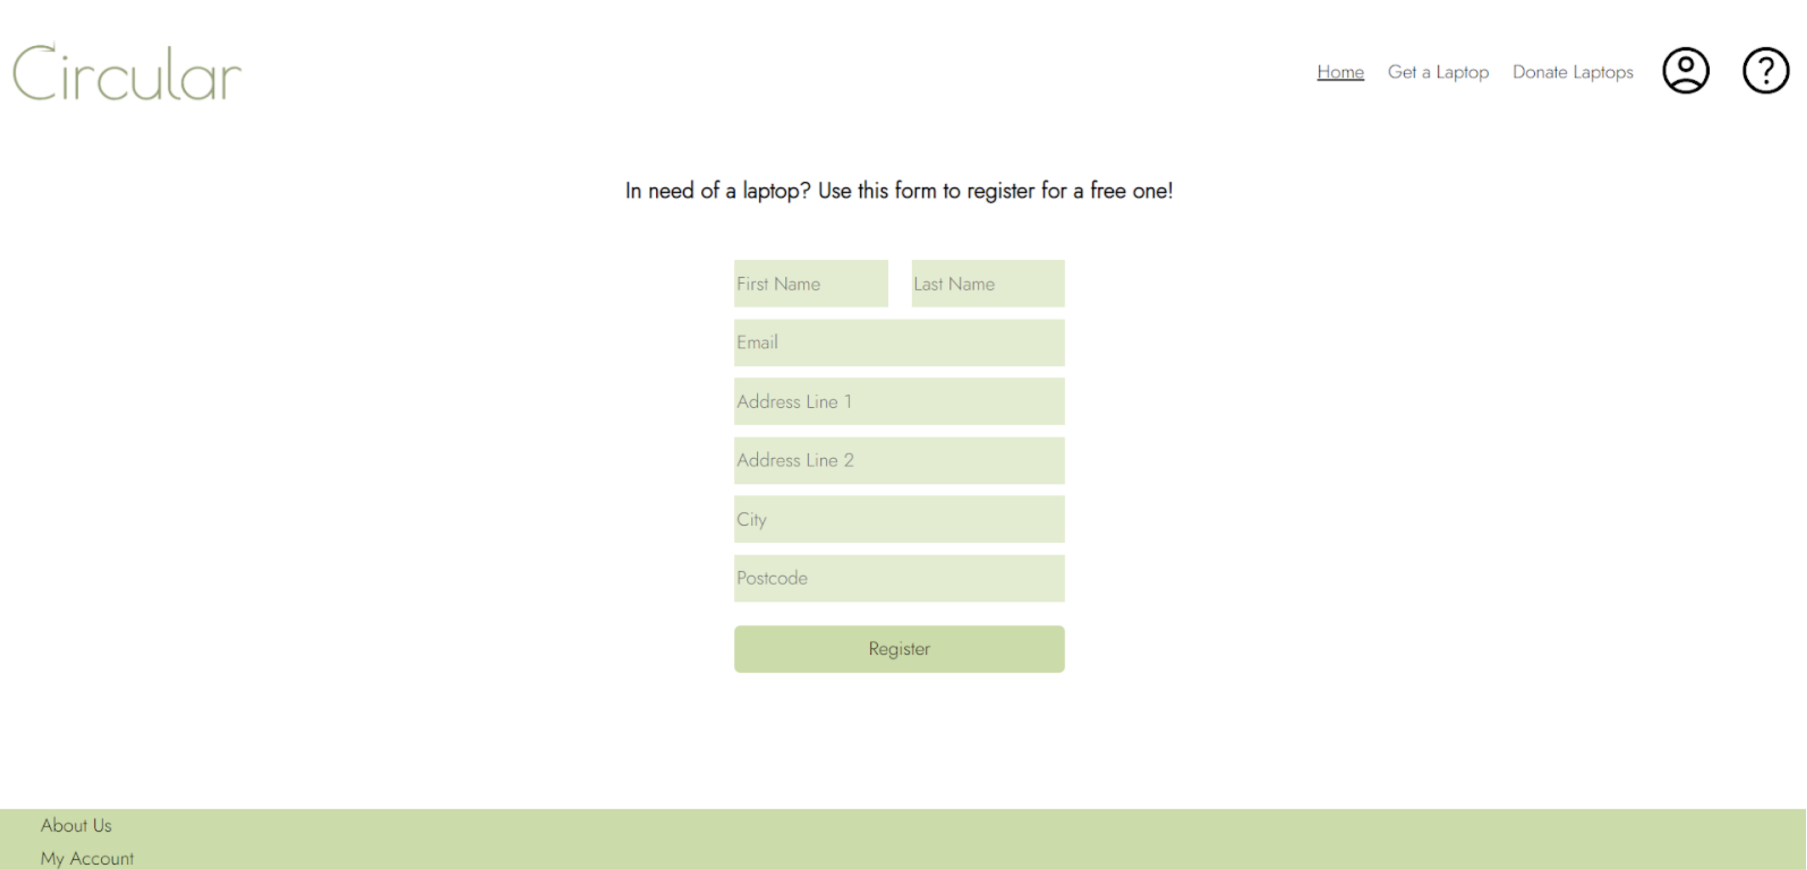Select the First Name input field

coord(810,282)
